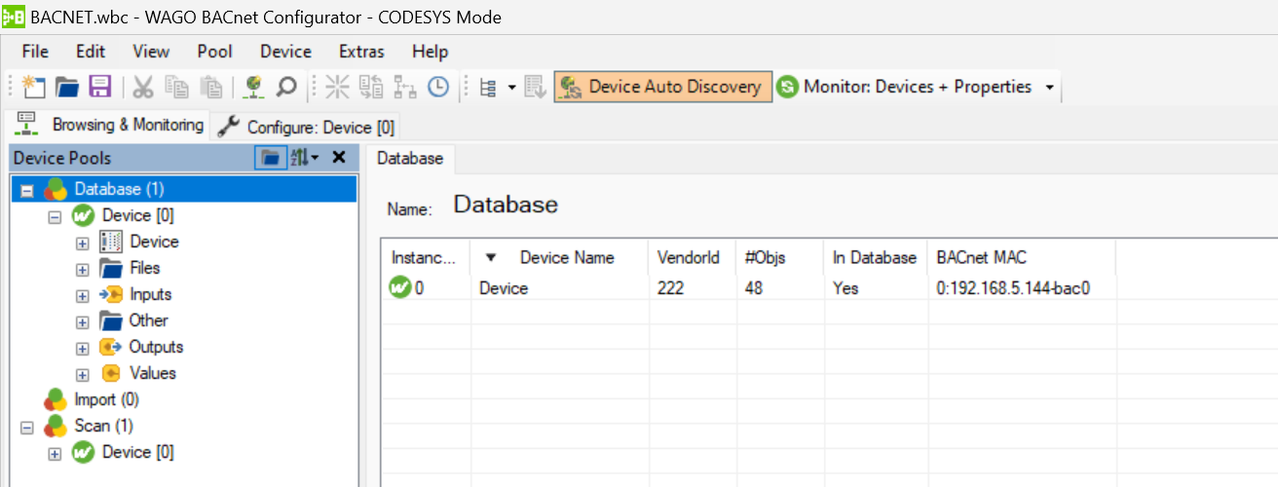Expand the Files tree node

click(x=82, y=269)
